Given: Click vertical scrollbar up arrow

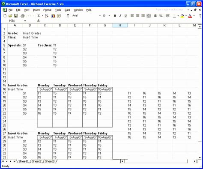Looking at the screenshot, I should point(200,27).
